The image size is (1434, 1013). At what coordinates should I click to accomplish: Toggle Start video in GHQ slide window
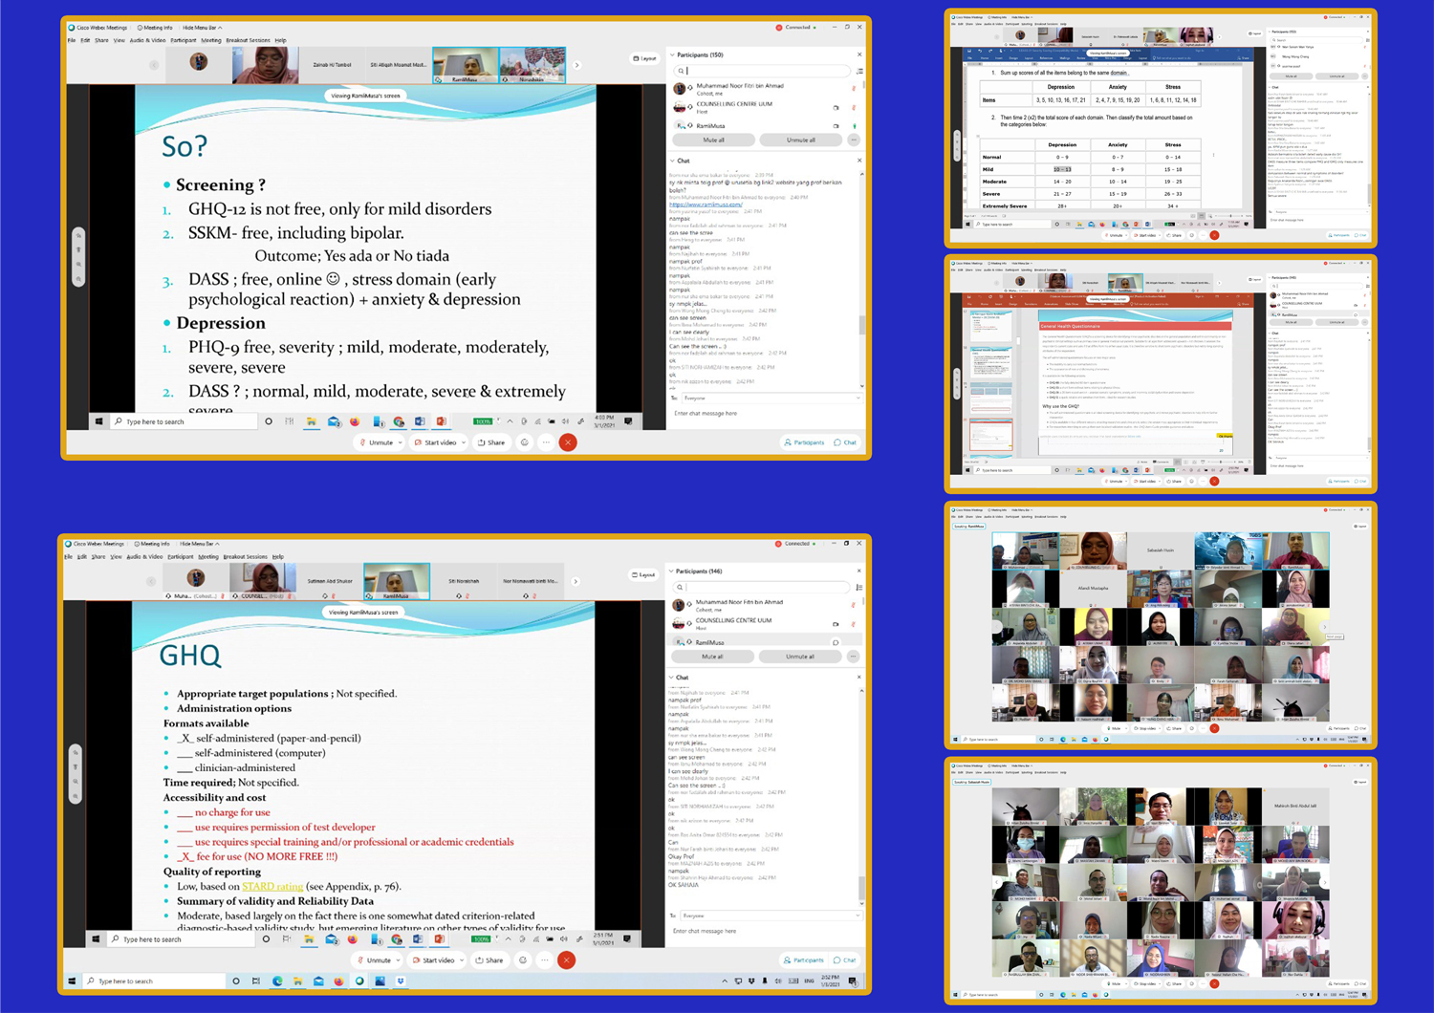[x=434, y=959]
